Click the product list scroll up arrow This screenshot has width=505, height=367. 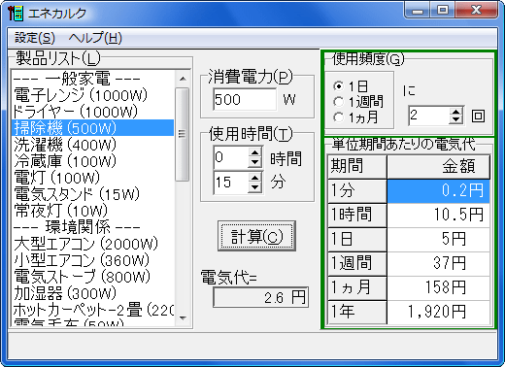[183, 79]
